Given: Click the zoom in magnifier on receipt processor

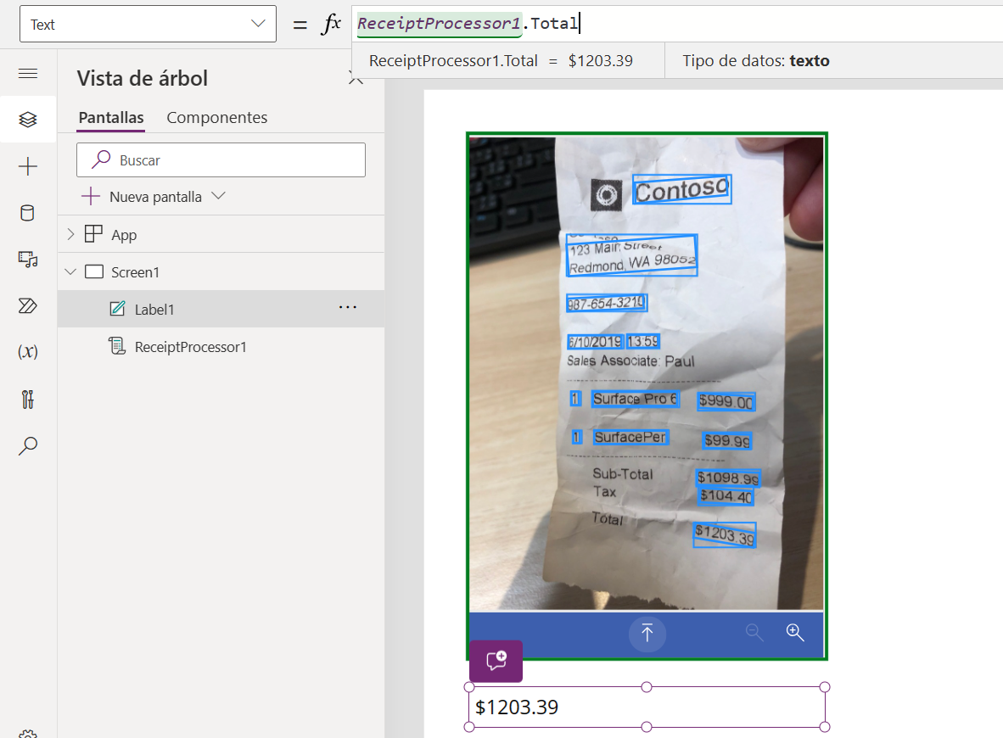Looking at the screenshot, I should [795, 633].
